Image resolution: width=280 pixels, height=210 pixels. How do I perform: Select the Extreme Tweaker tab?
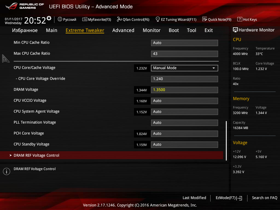(x=85, y=30)
